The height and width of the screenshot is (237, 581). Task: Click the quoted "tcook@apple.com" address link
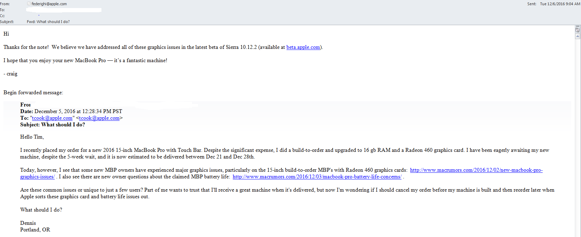pyautogui.click(x=52, y=118)
